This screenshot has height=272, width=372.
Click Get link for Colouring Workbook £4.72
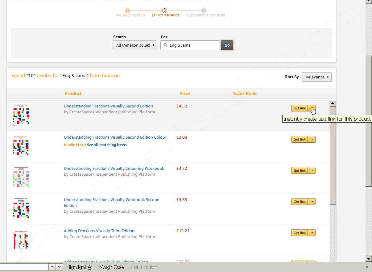point(300,170)
